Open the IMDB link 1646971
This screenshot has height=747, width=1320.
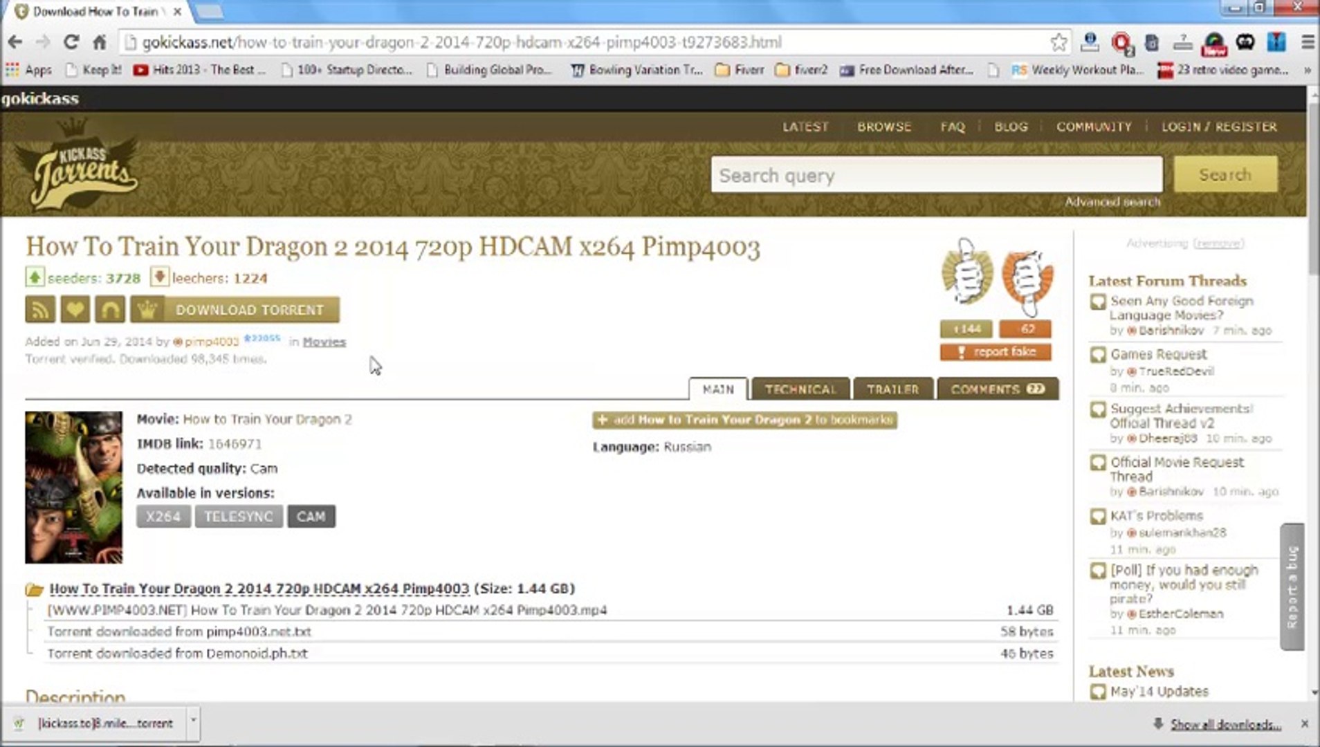[x=235, y=444]
